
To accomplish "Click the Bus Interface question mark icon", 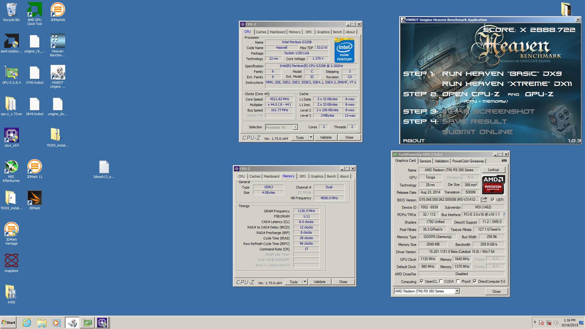I will 504,215.
